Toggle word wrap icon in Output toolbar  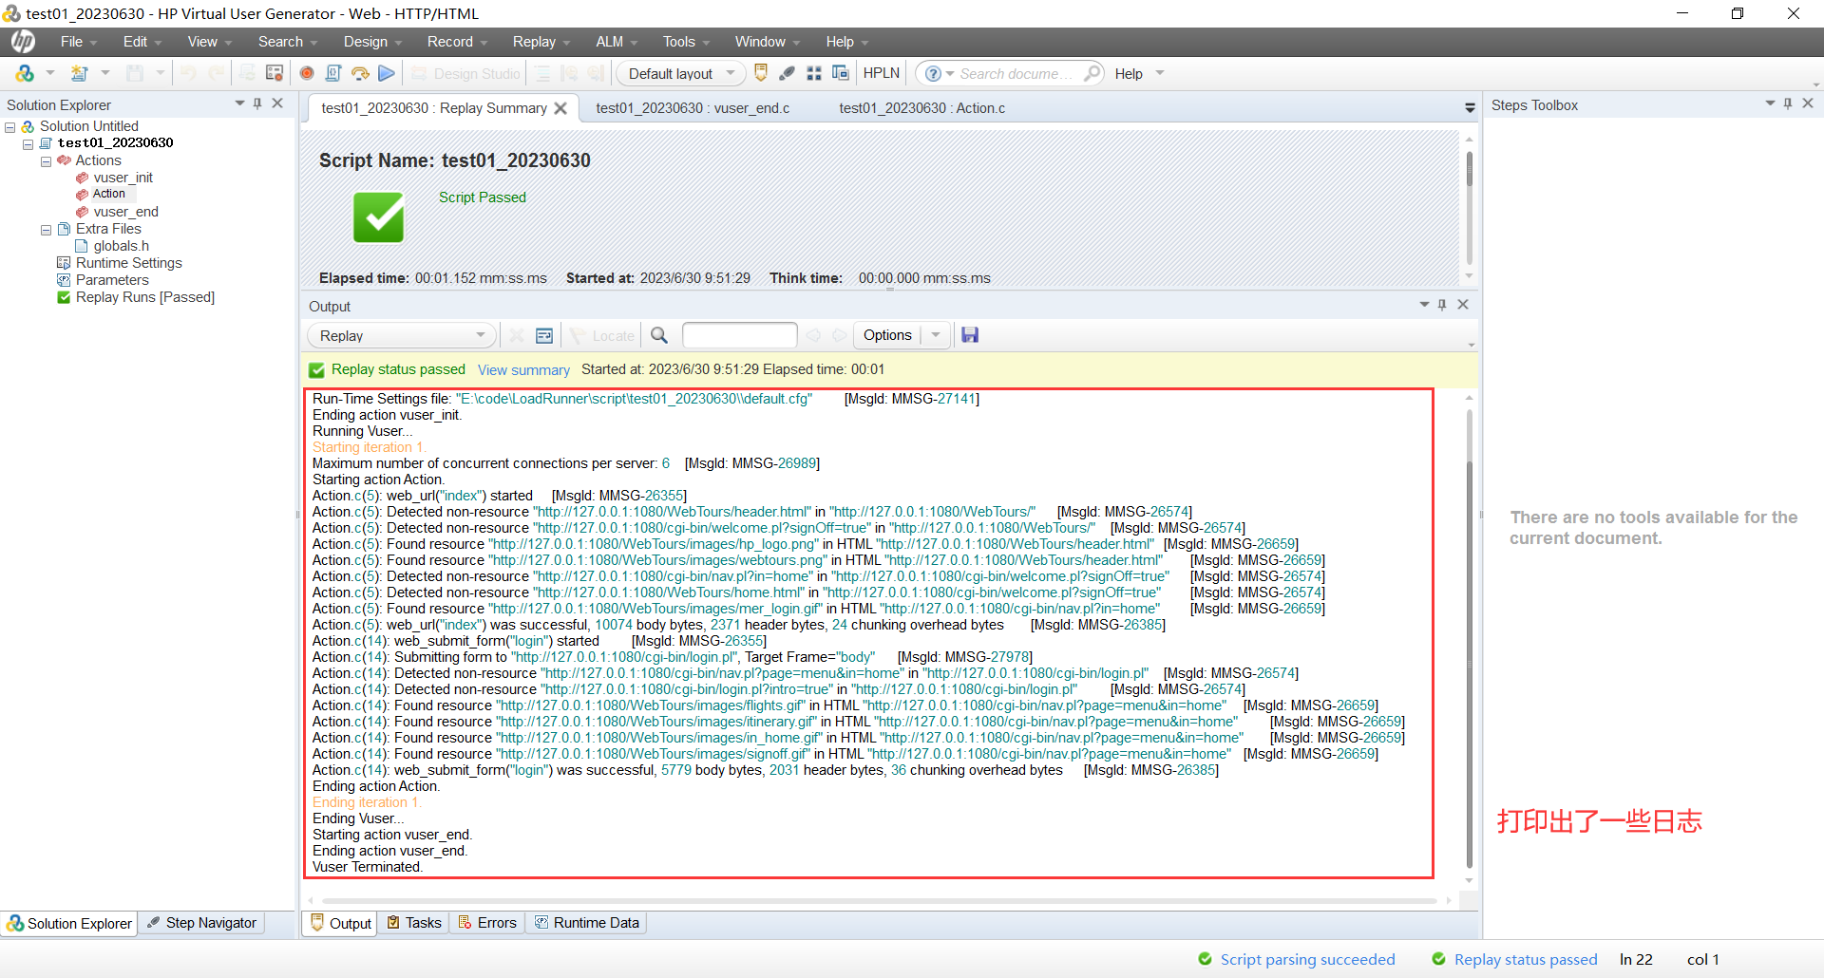(544, 335)
